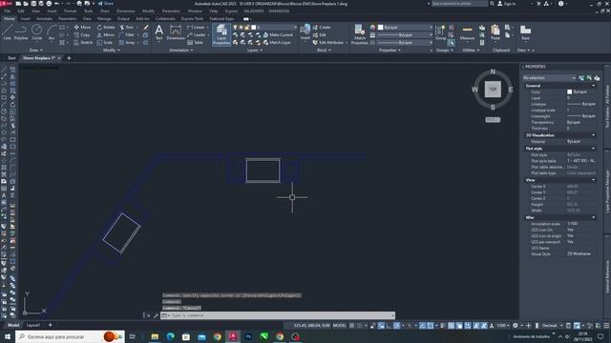The width and height of the screenshot is (611, 343).
Task: Switch to the Insert ribbon tab
Action: point(26,19)
